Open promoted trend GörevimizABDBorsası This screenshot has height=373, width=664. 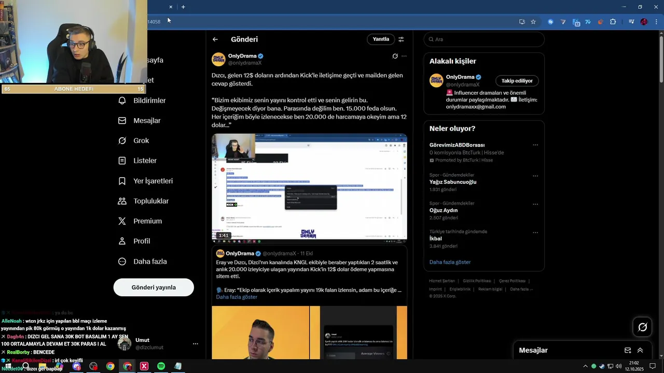click(457, 145)
